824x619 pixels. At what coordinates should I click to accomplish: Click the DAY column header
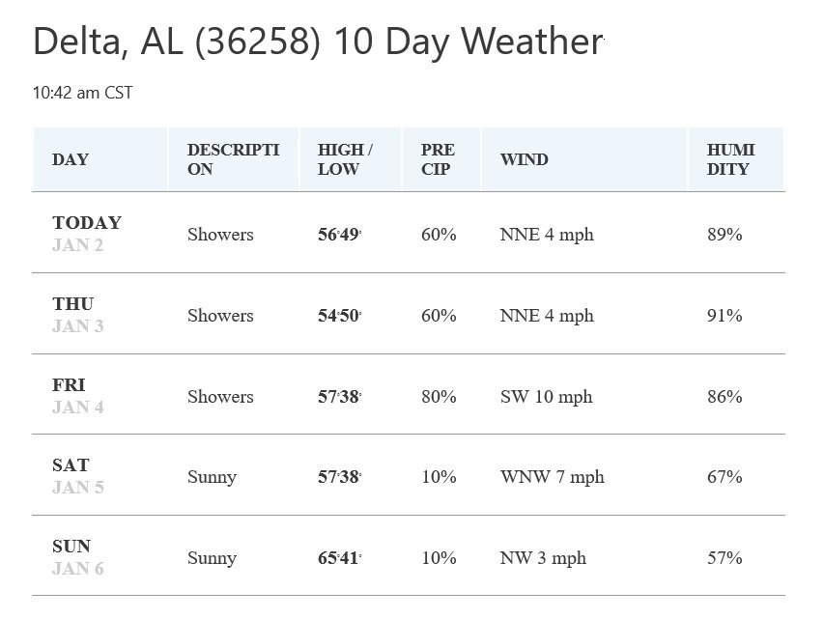[99, 159]
